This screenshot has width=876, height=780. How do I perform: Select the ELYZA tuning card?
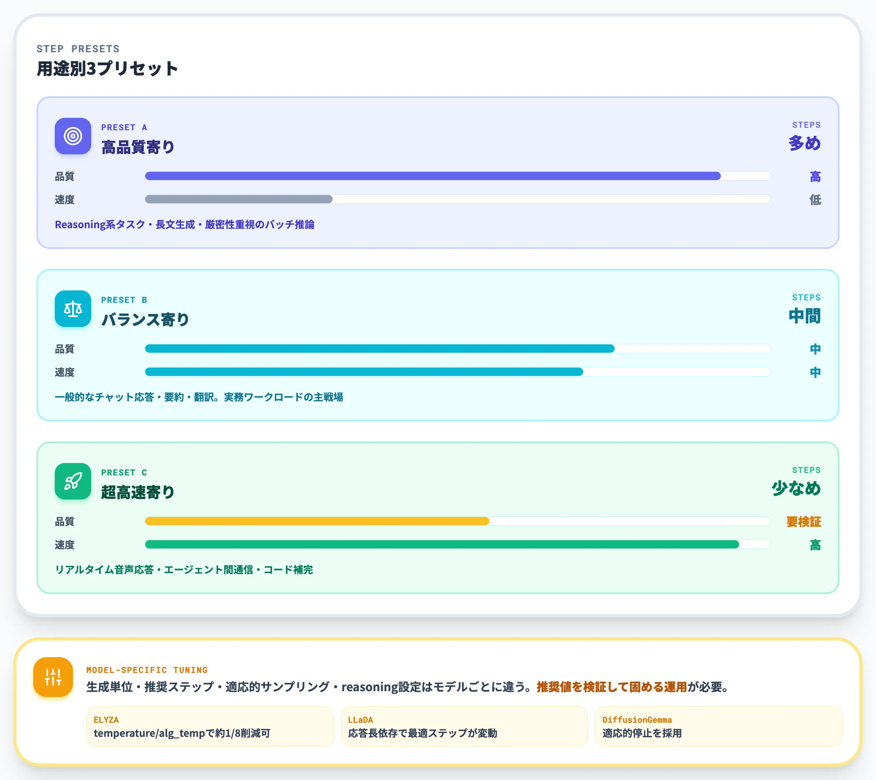click(x=210, y=726)
